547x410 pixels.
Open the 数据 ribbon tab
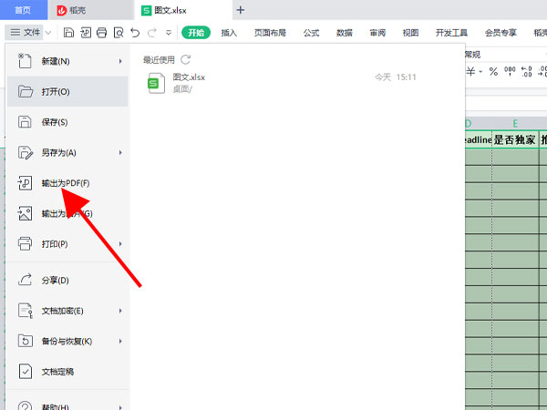tap(345, 33)
